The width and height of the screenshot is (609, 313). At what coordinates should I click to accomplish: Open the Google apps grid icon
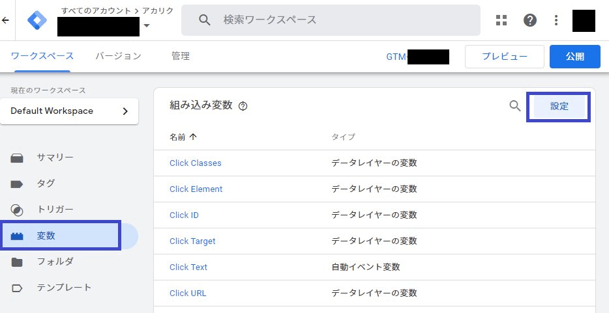[501, 20]
